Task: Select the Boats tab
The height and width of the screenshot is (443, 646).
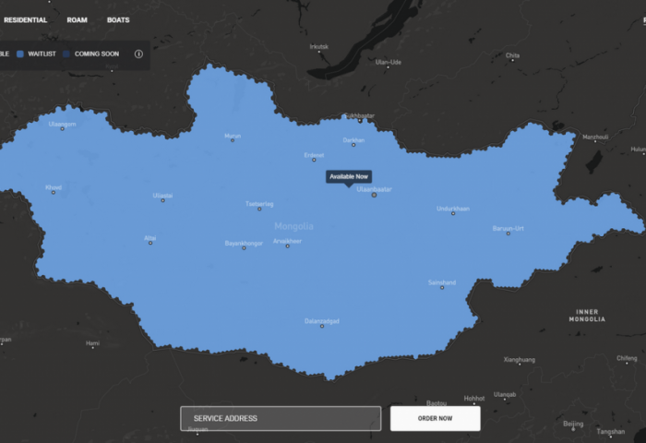Action: (x=118, y=19)
